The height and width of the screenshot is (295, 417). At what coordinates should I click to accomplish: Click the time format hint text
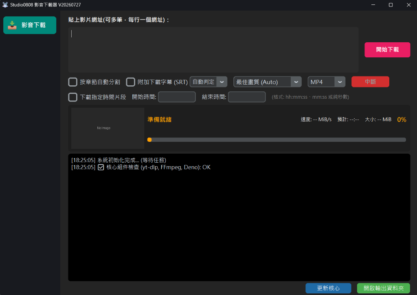310,97
